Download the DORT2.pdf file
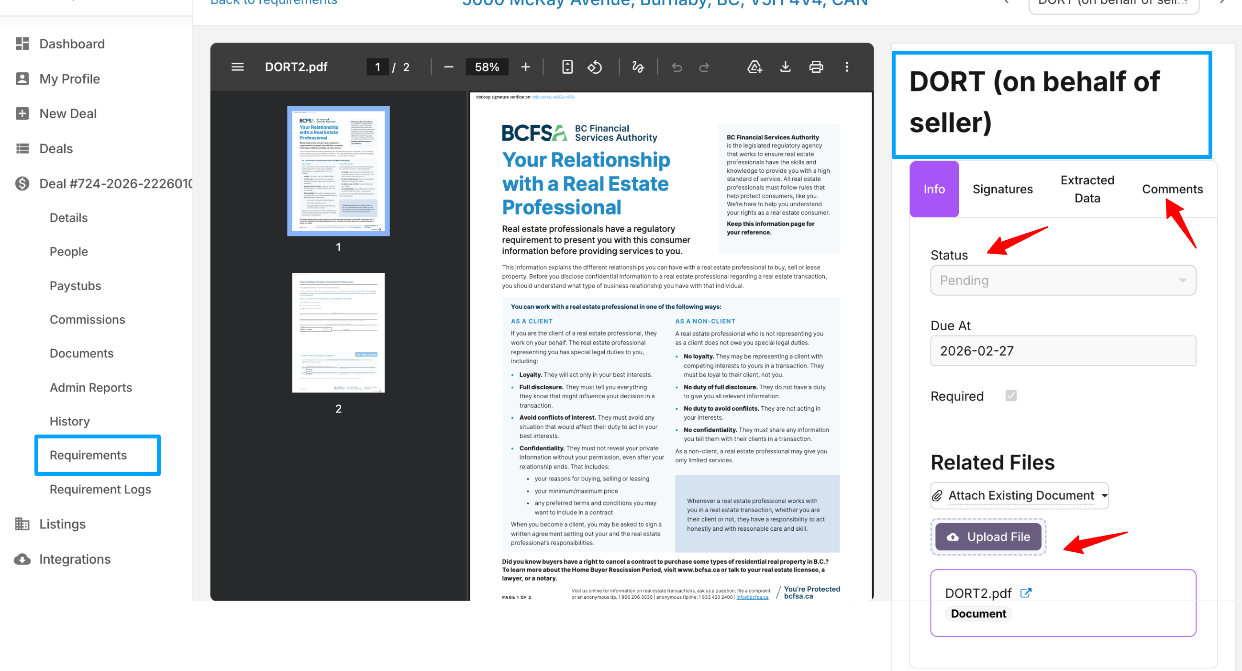Screen dimensions: 1242x671 [785, 67]
